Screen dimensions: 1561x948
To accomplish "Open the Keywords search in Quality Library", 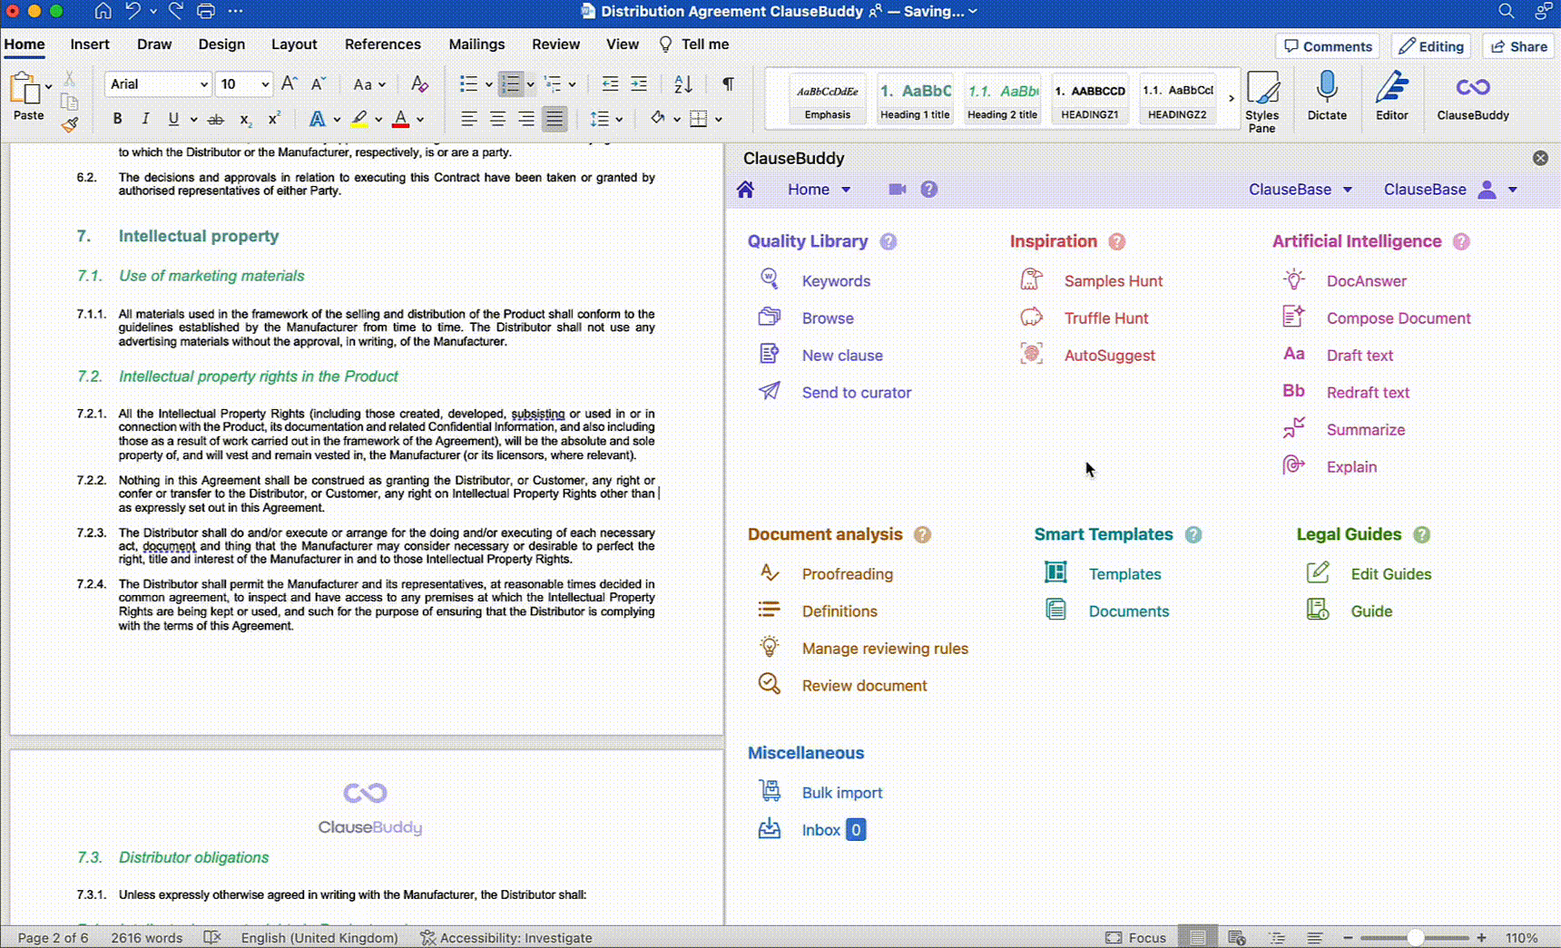I will (836, 281).
